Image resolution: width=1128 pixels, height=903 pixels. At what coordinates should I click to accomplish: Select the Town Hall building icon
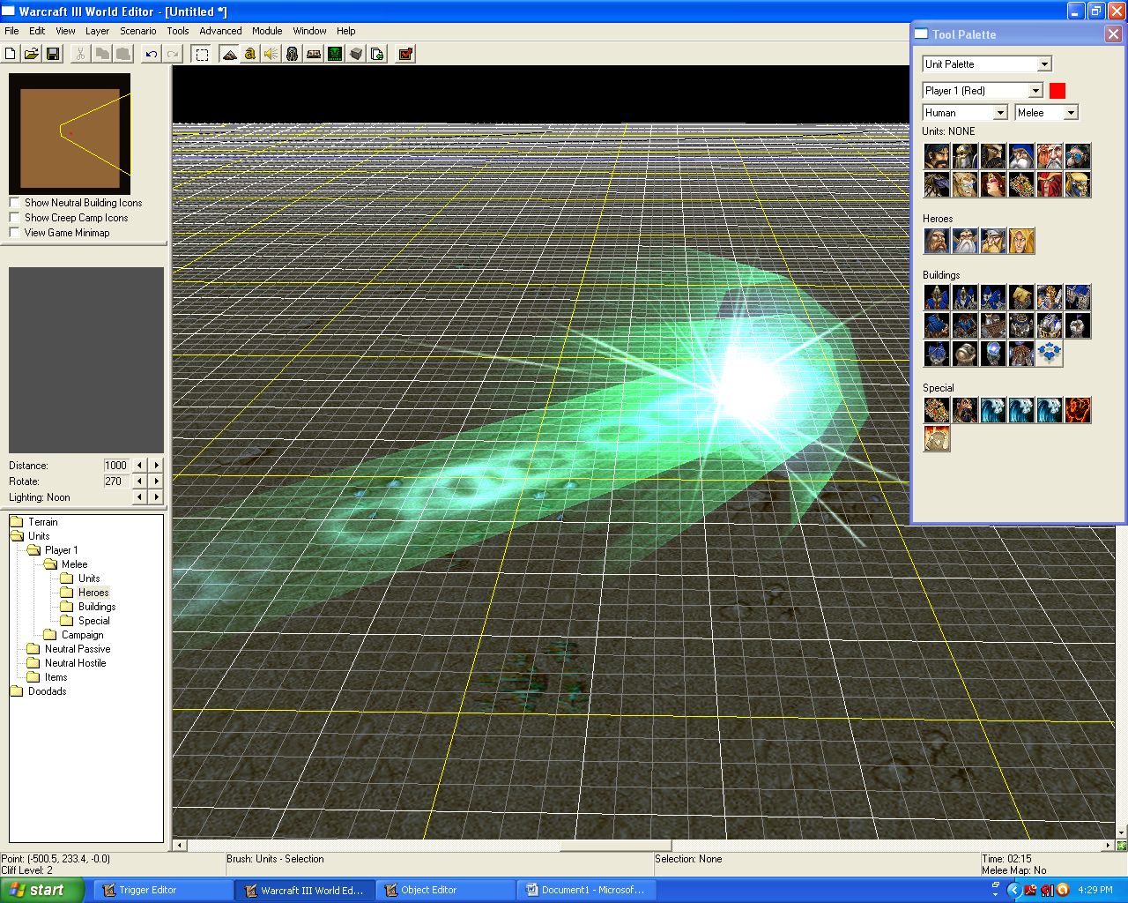point(937,297)
